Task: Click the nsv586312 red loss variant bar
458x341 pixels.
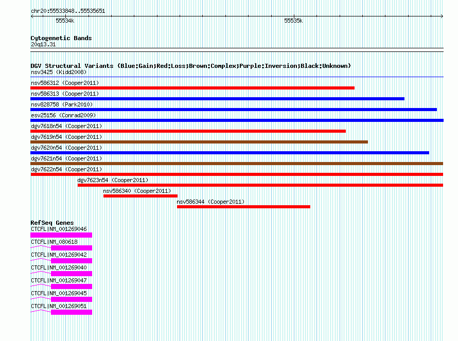Action: click(x=192, y=88)
